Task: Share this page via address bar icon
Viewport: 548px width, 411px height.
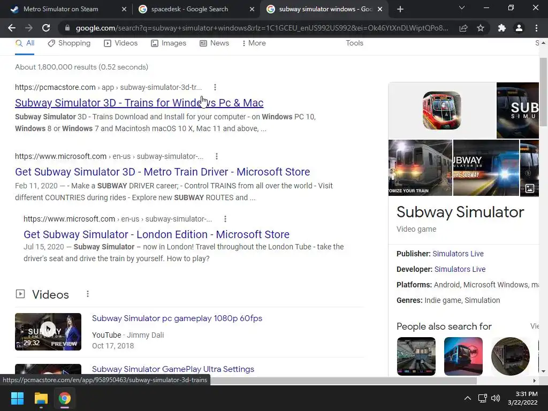Action: point(463,28)
